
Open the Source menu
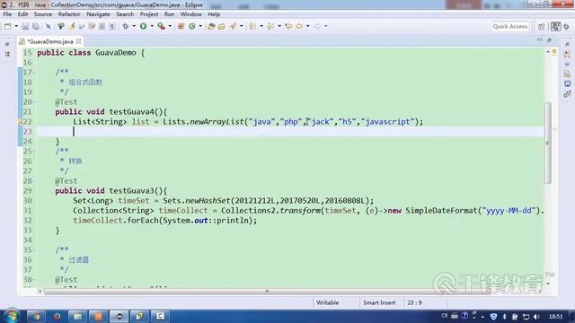point(43,14)
